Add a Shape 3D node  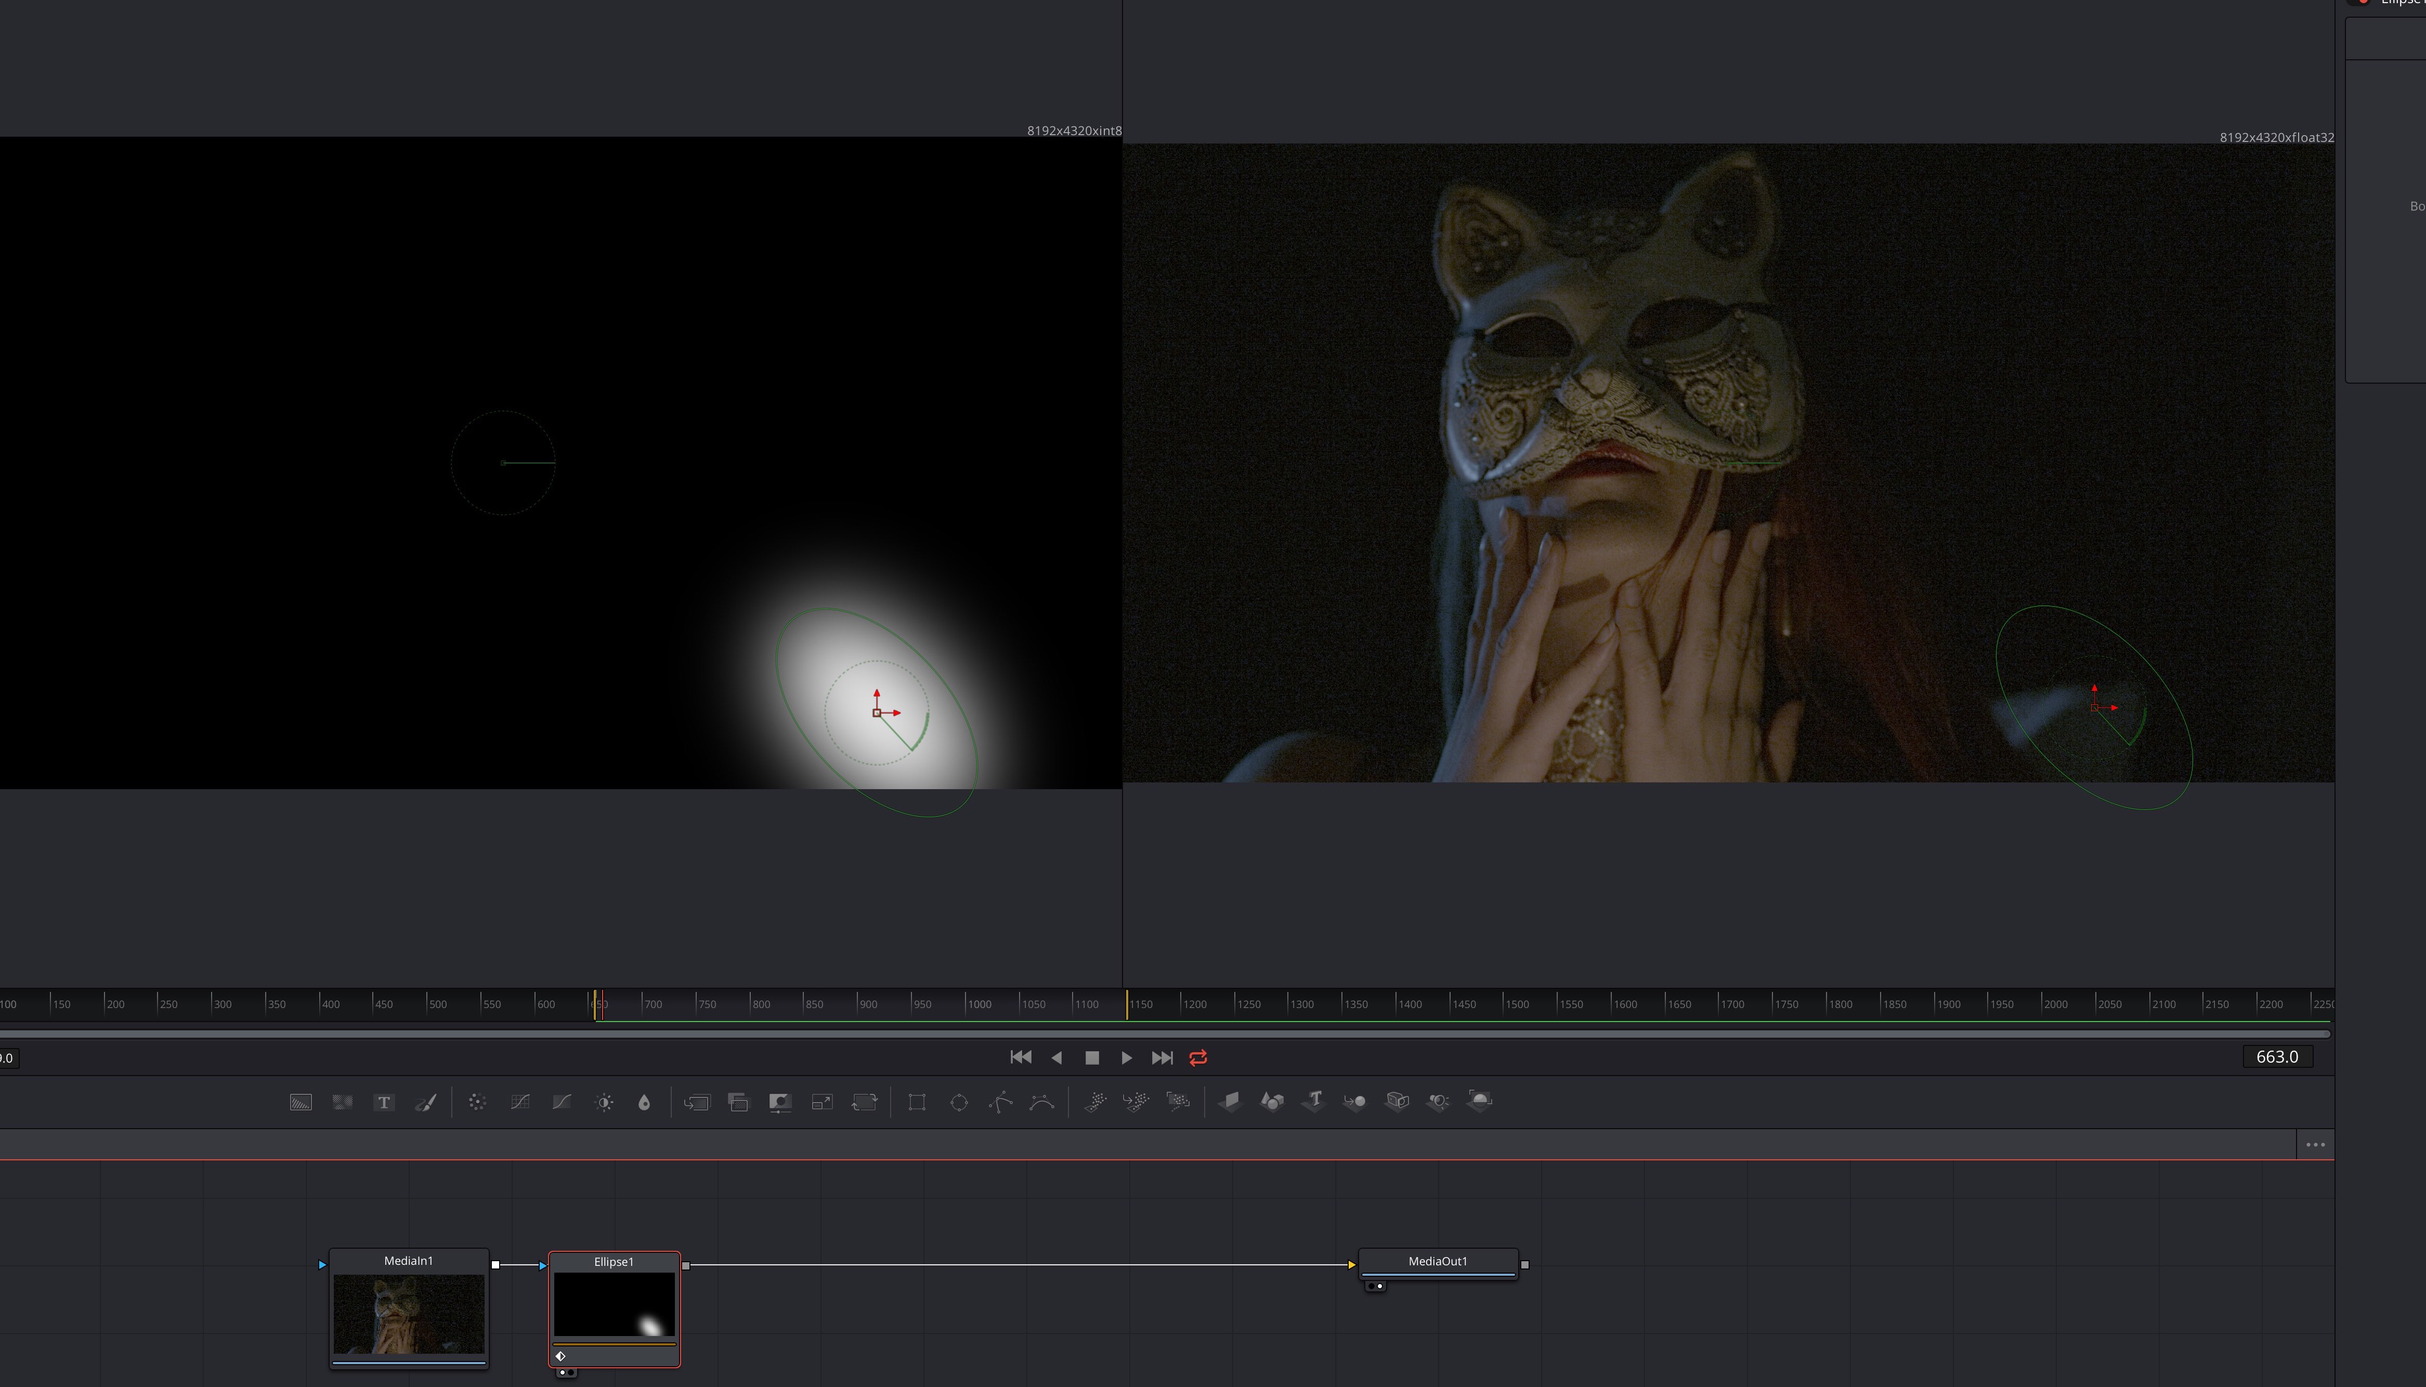click(x=1272, y=1102)
